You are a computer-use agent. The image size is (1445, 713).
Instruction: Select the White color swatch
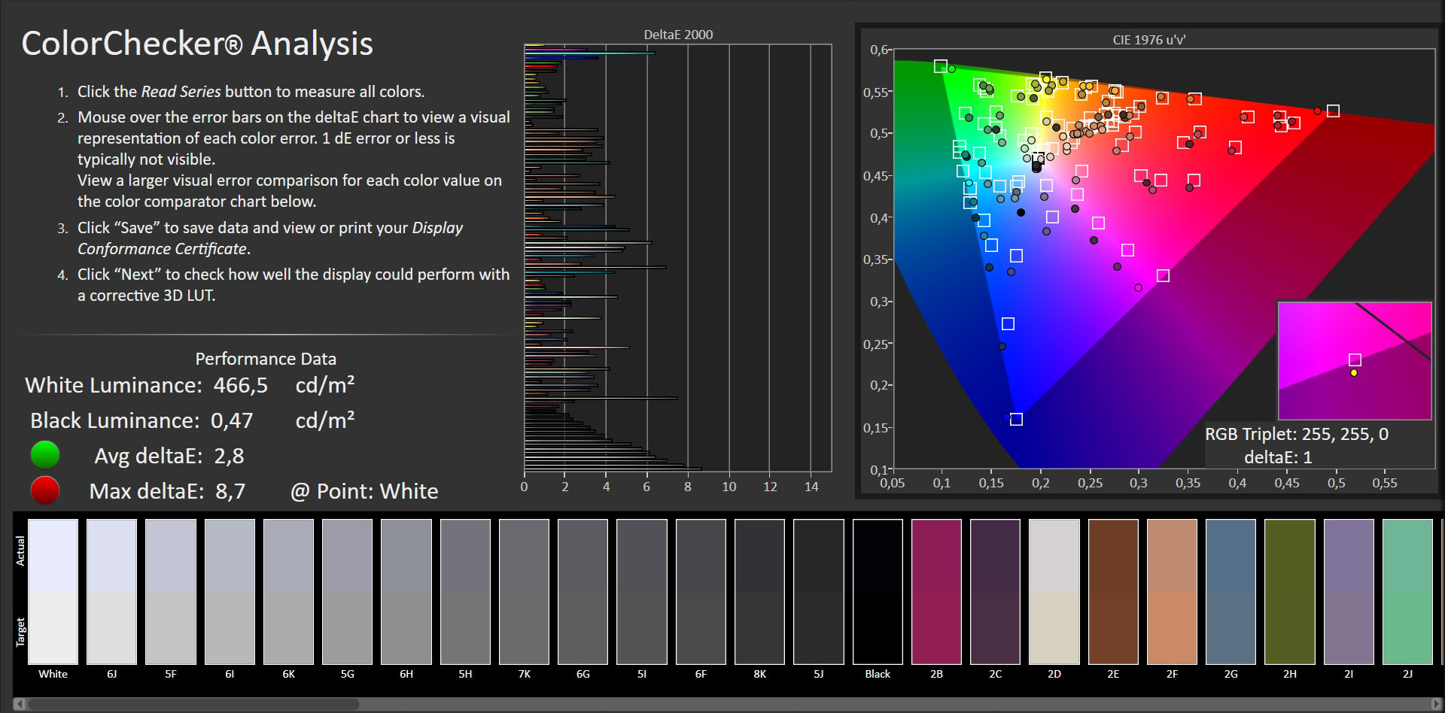tap(53, 591)
